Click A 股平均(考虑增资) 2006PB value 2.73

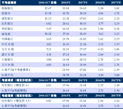coord(101,106)
